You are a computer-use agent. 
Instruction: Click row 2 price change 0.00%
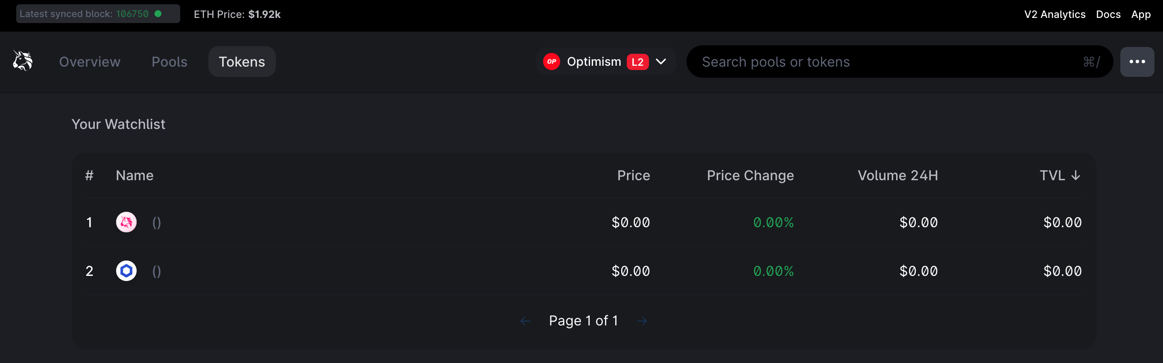tap(773, 271)
